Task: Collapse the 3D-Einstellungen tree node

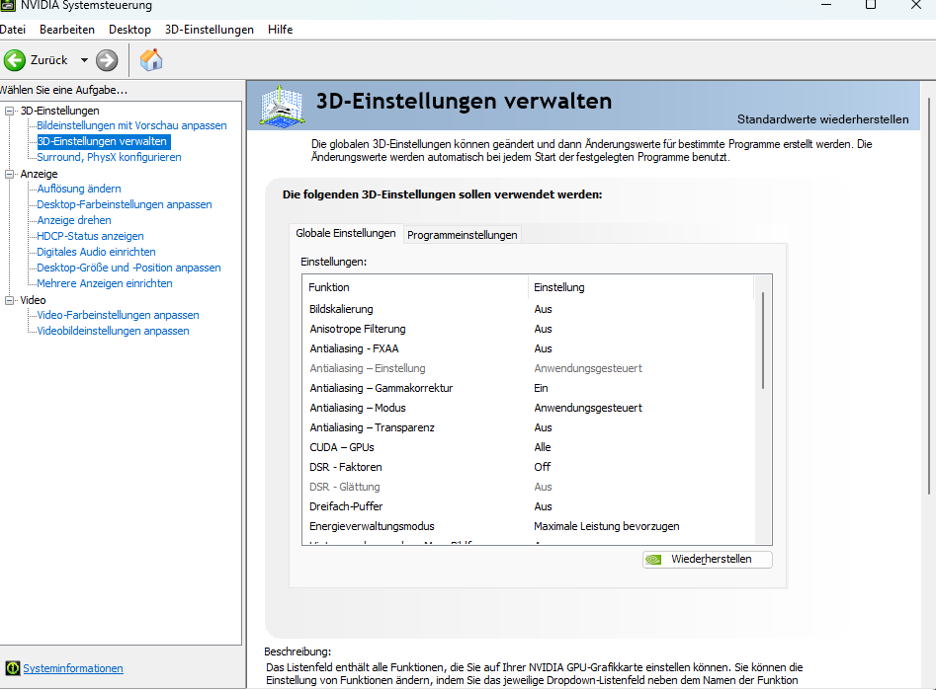Action: [x=9, y=111]
